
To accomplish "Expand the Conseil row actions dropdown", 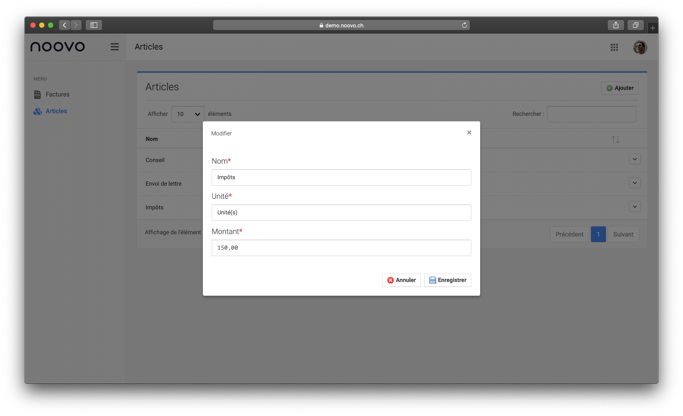I will (635, 159).
